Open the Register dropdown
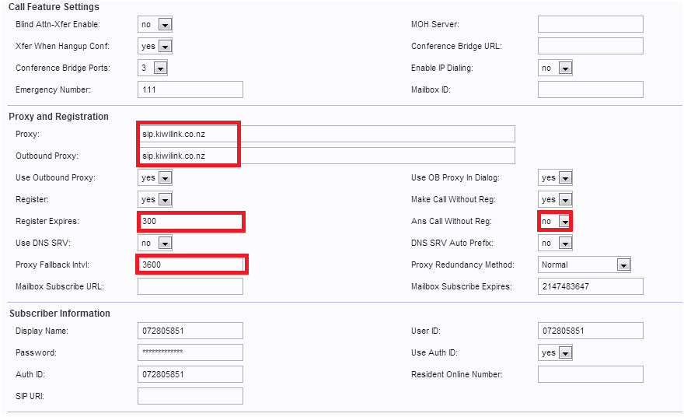Viewport: 684px width, 417px height. click(x=154, y=199)
